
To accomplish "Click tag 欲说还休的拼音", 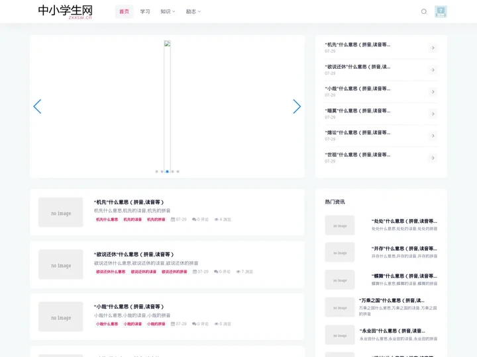I will 175,272.
